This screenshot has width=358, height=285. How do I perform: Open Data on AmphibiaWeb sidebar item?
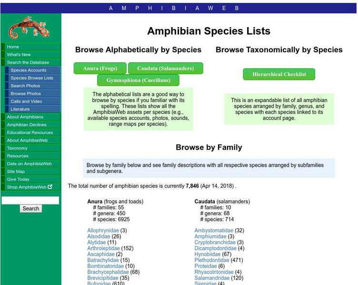(31, 163)
